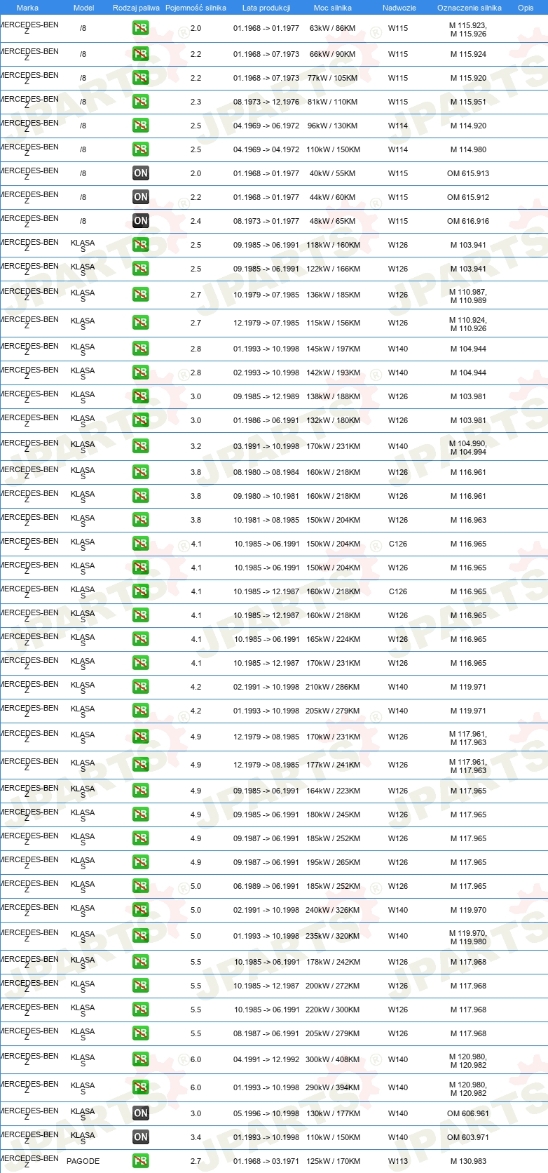Click the body code W113

point(398,1161)
